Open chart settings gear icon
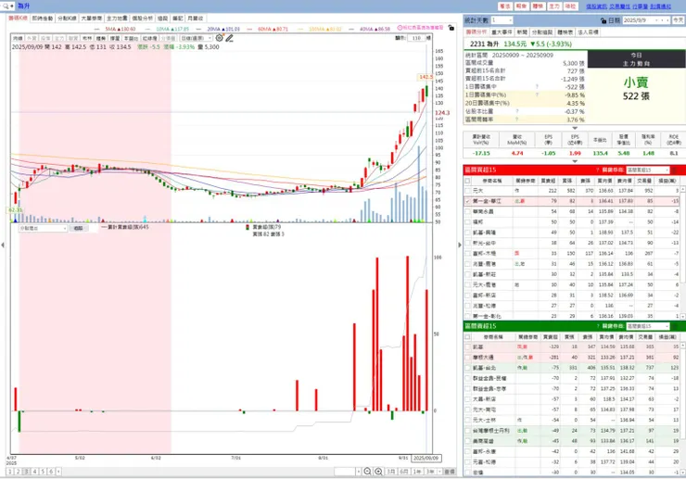Viewport: 686px width, 479px height. point(219,38)
